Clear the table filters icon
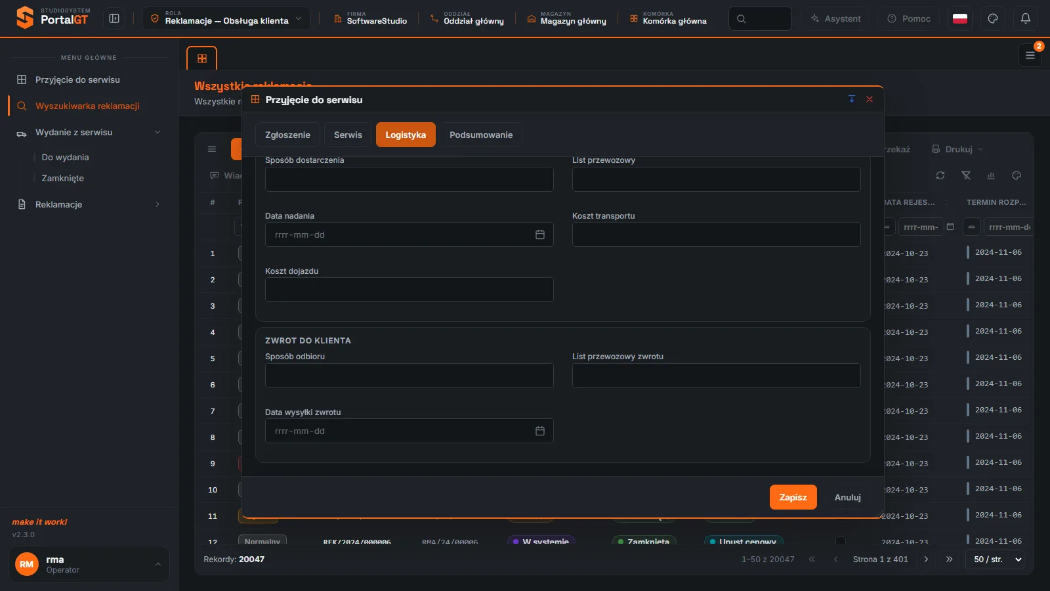 click(x=966, y=175)
